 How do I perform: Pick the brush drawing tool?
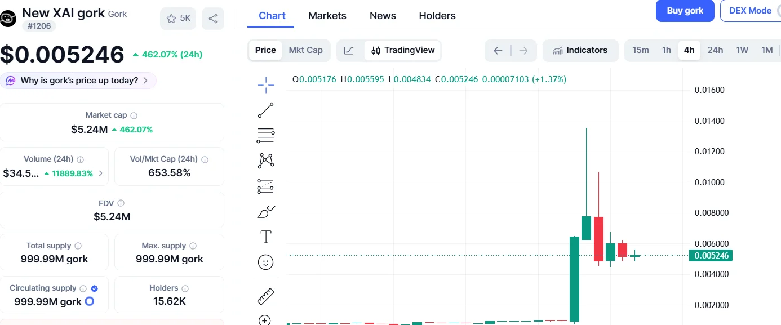coord(265,211)
